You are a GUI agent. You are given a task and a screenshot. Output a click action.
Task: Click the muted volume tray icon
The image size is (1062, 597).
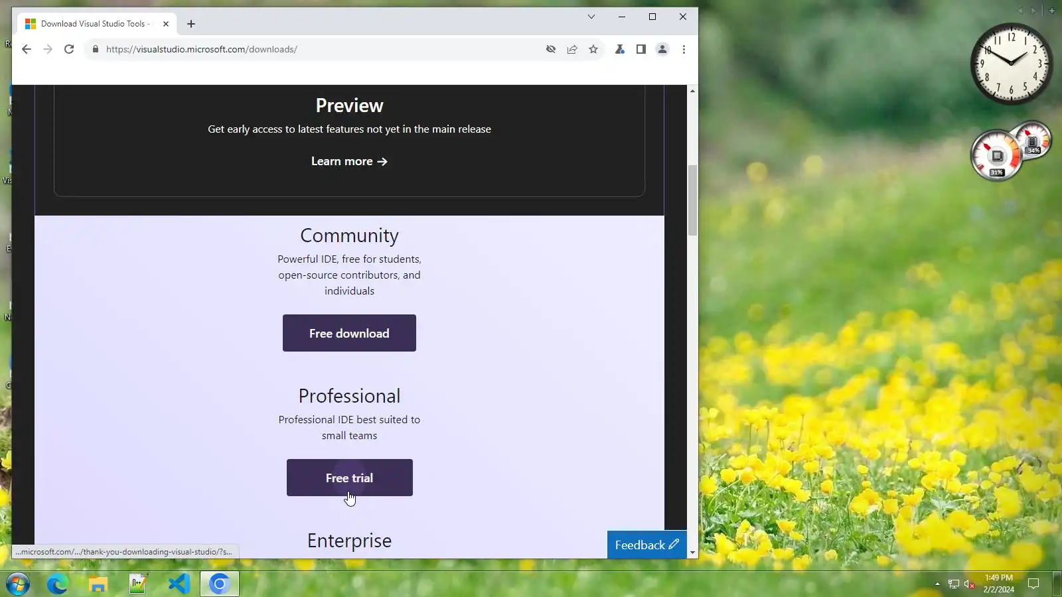pos(969,584)
